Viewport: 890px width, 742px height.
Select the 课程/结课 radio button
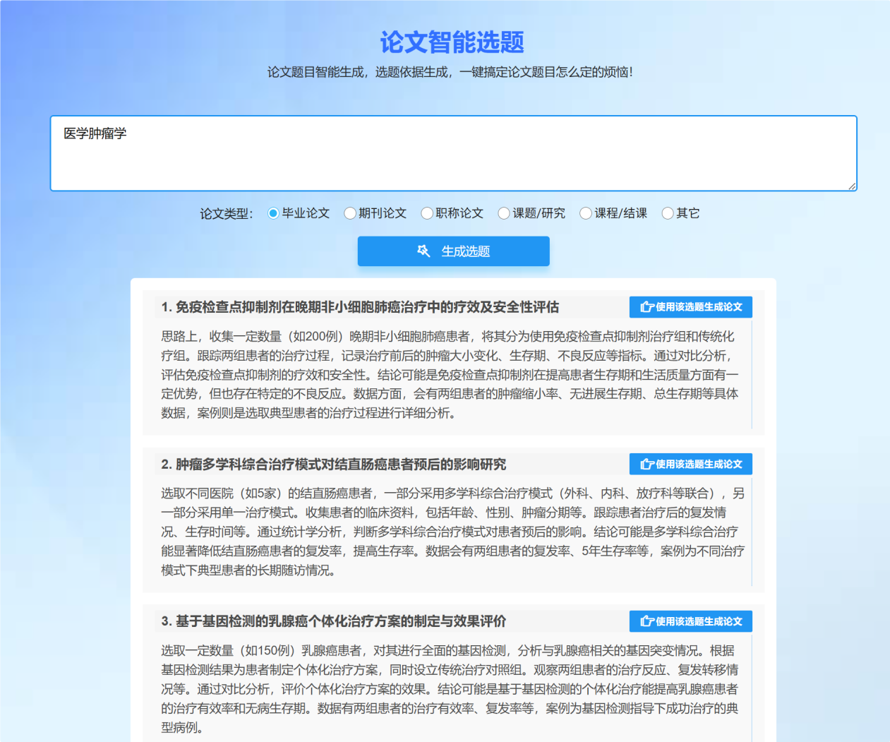tap(586, 213)
